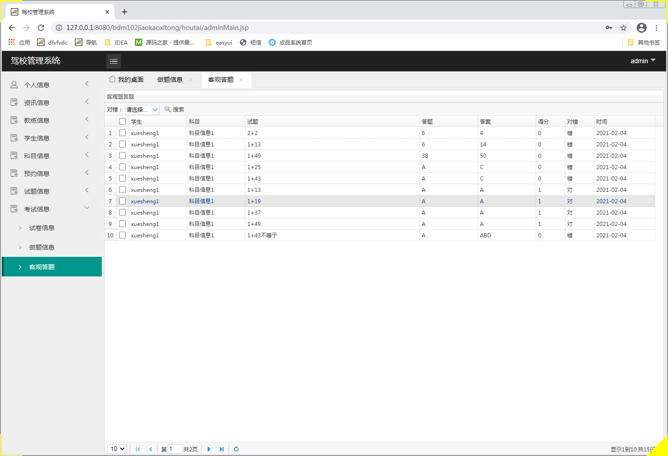Open a new browser tab
The height and width of the screenshot is (456, 668).
coord(125,12)
